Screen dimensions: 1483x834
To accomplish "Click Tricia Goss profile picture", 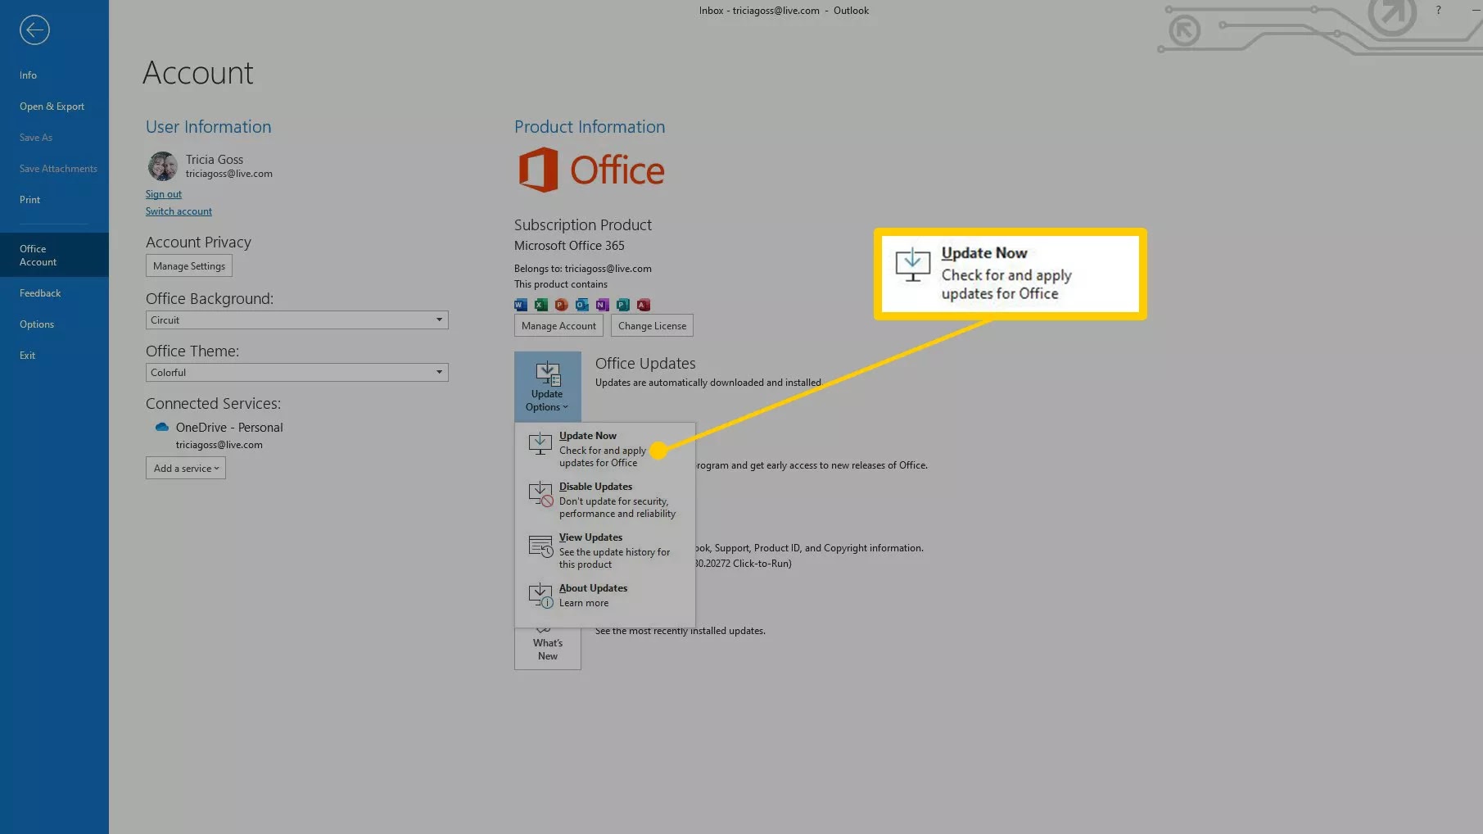I will tap(162, 166).
